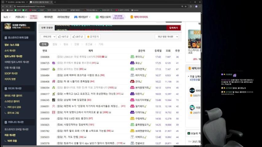Image resolution: width=262 pixels, height=147 pixels.
Task: Click the purple level badge next to 로슌
Action: (x=132, y=63)
